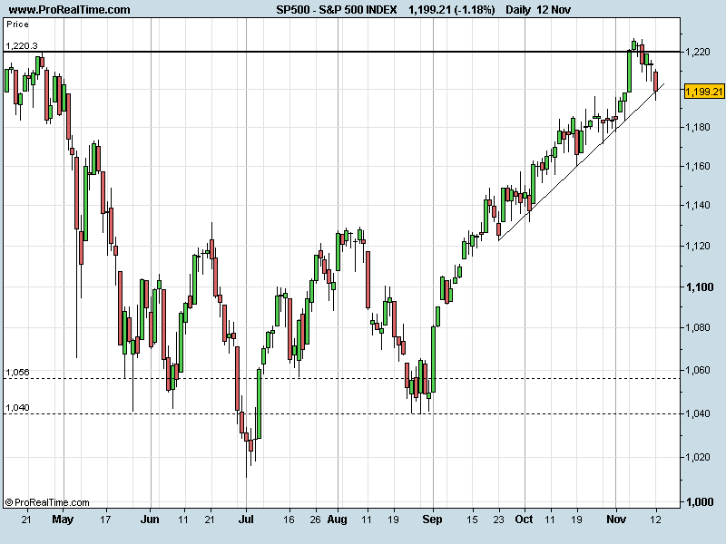Click the Daily timeframe label

tap(518, 9)
